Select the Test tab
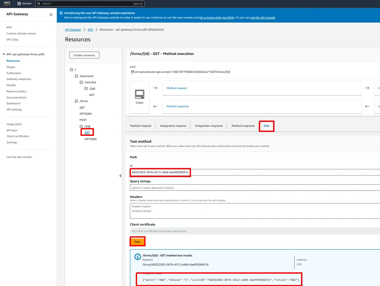This screenshot has height=286, width=380. pyautogui.click(x=266, y=126)
